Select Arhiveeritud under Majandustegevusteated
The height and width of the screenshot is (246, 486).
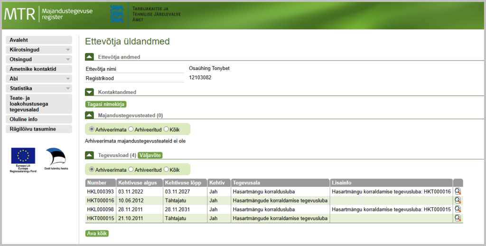coord(131,129)
